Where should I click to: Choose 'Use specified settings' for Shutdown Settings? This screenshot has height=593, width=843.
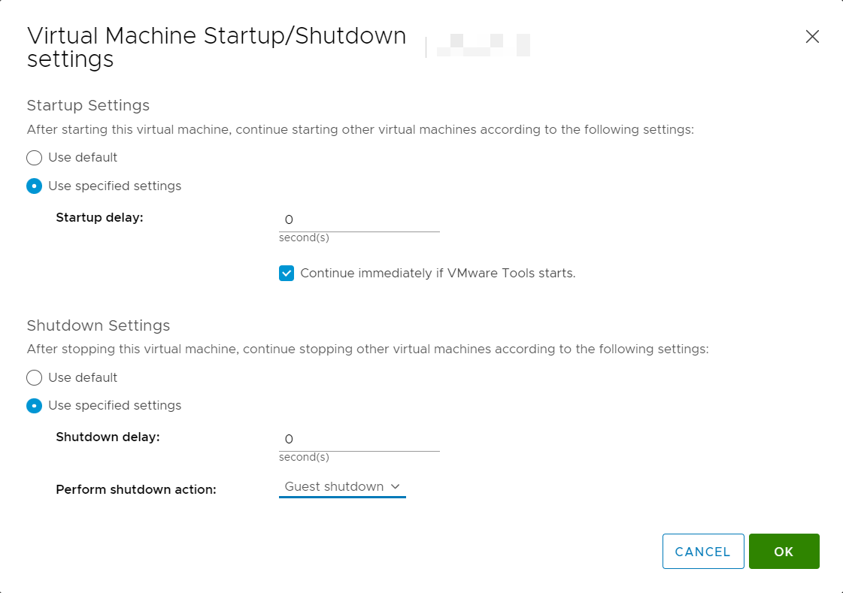(x=35, y=406)
